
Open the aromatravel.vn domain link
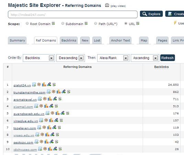tap(25, 99)
